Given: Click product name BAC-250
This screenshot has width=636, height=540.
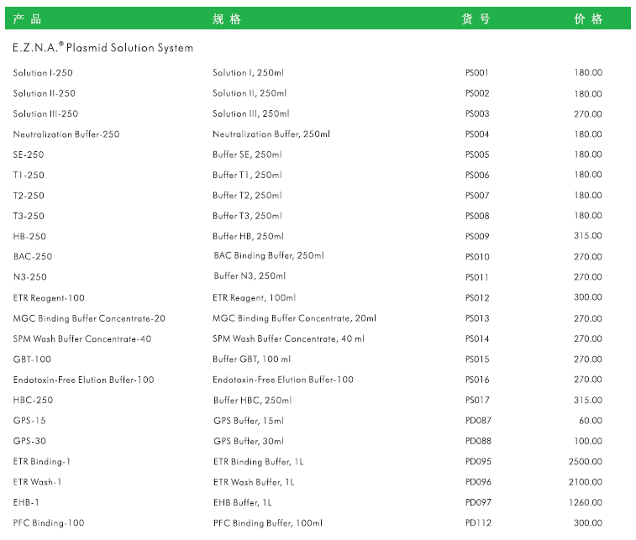Looking at the screenshot, I should 33,257.
